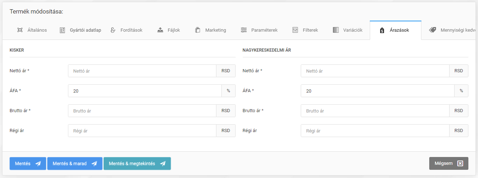Open the Paraméterek tab
This screenshot has height=178, width=478.
point(259,30)
